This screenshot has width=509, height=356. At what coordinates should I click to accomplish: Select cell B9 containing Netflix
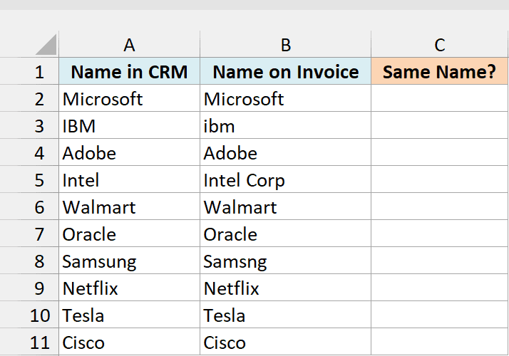point(286,288)
